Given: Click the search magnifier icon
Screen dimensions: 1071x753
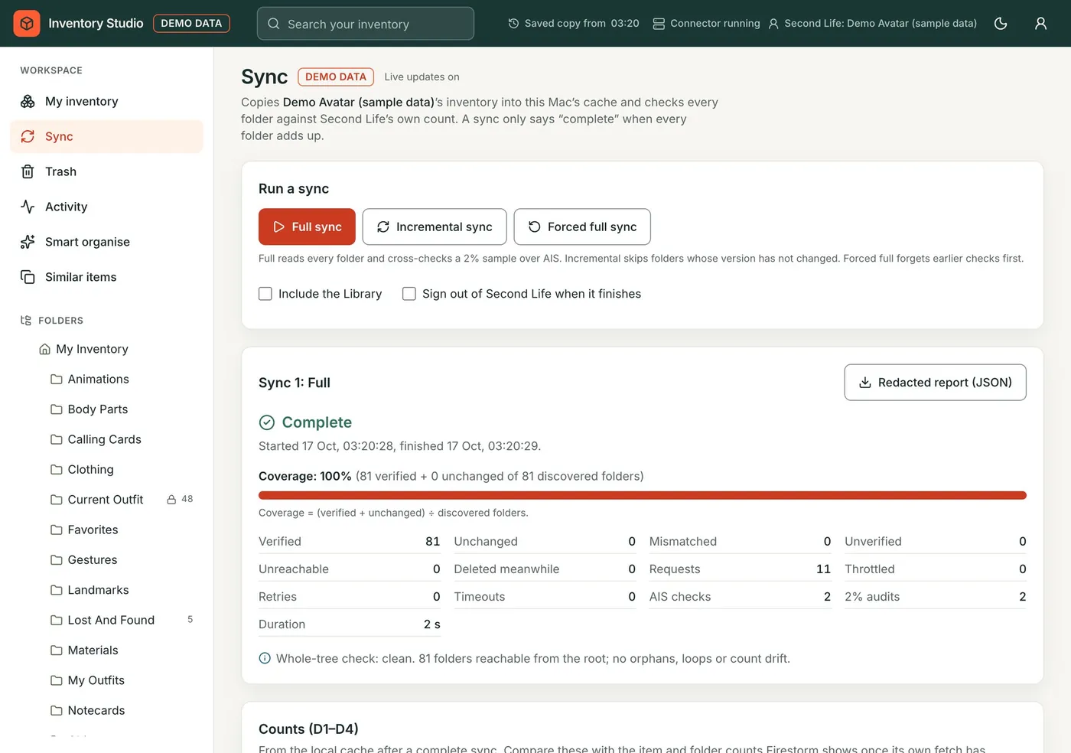Looking at the screenshot, I should (274, 24).
